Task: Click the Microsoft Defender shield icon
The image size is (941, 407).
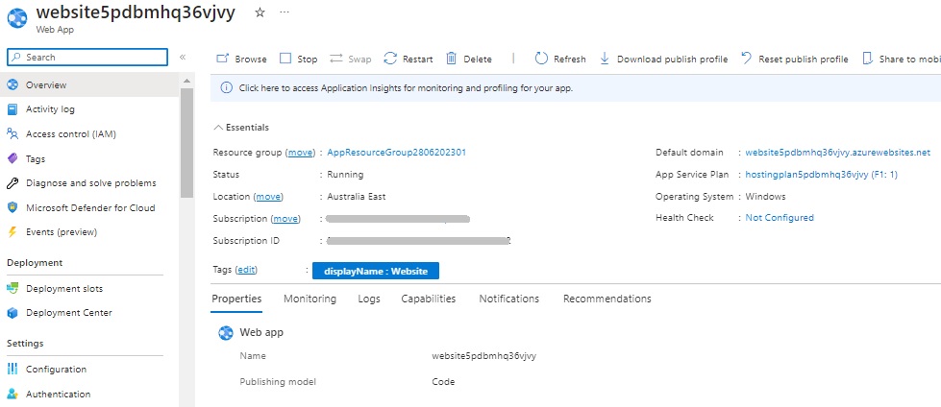Action: tap(12, 207)
